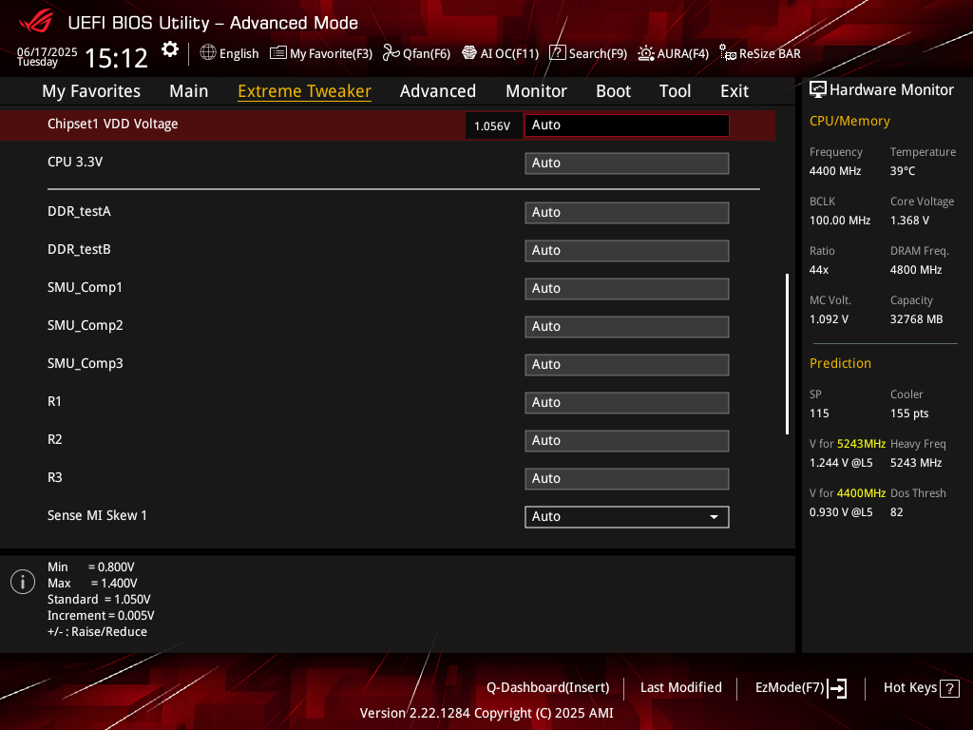Click the 32768 MB capacity value
This screenshot has width=973, height=730.
pyautogui.click(x=916, y=319)
